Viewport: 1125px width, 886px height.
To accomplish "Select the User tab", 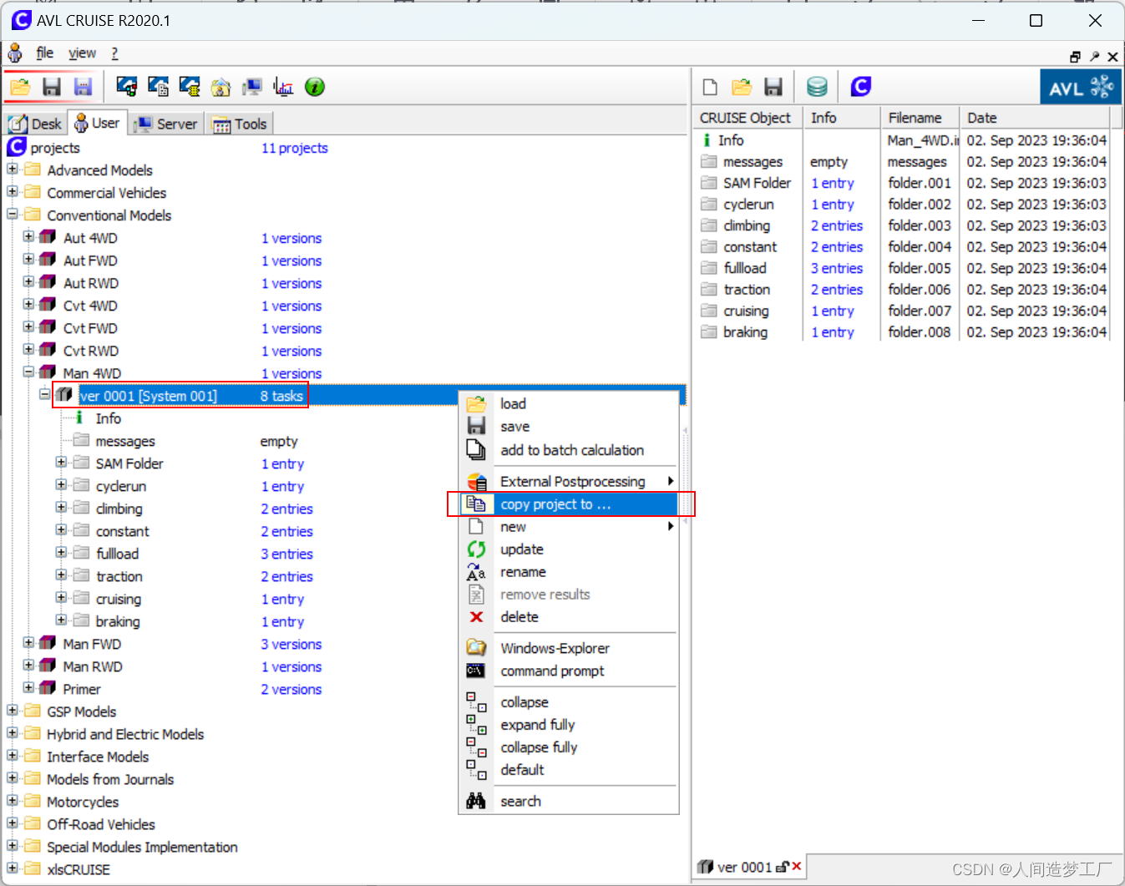I will tap(97, 123).
